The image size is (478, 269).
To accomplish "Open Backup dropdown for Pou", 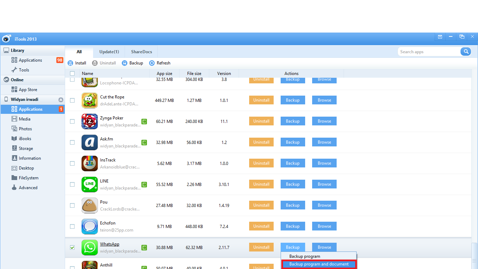I will pyautogui.click(x=293, y=205).
